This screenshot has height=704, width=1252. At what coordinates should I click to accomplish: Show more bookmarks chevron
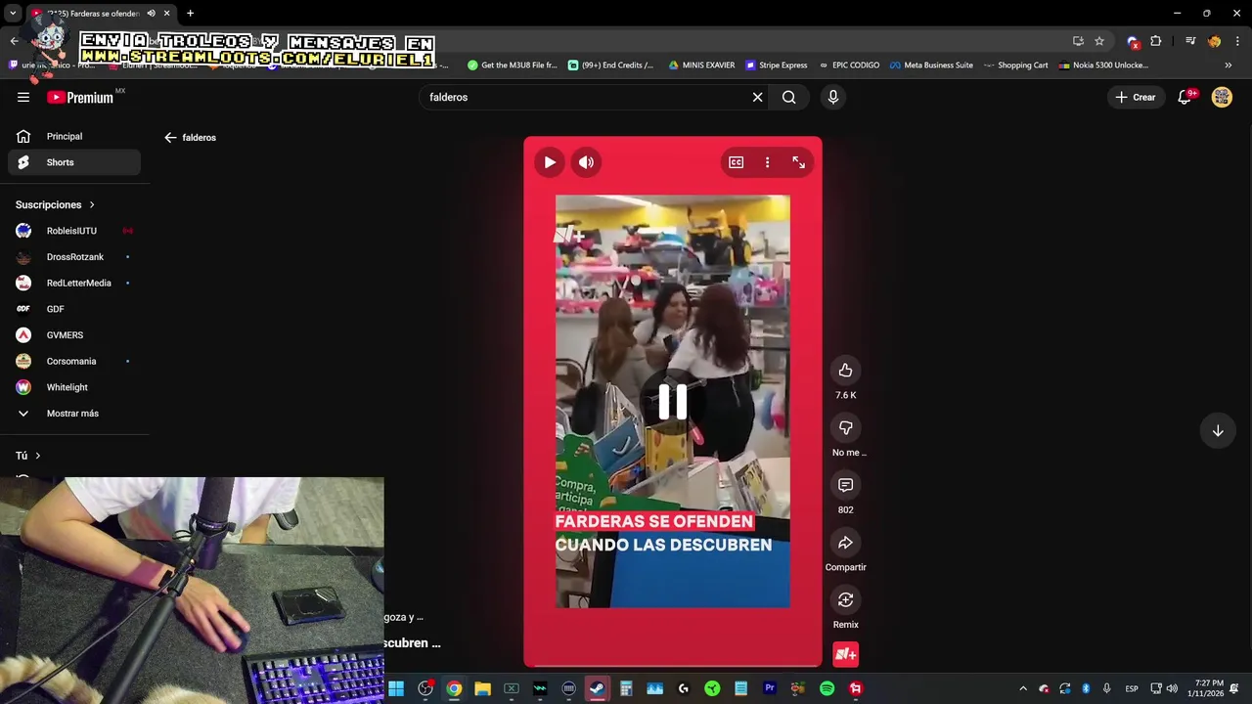[1229, 66]
